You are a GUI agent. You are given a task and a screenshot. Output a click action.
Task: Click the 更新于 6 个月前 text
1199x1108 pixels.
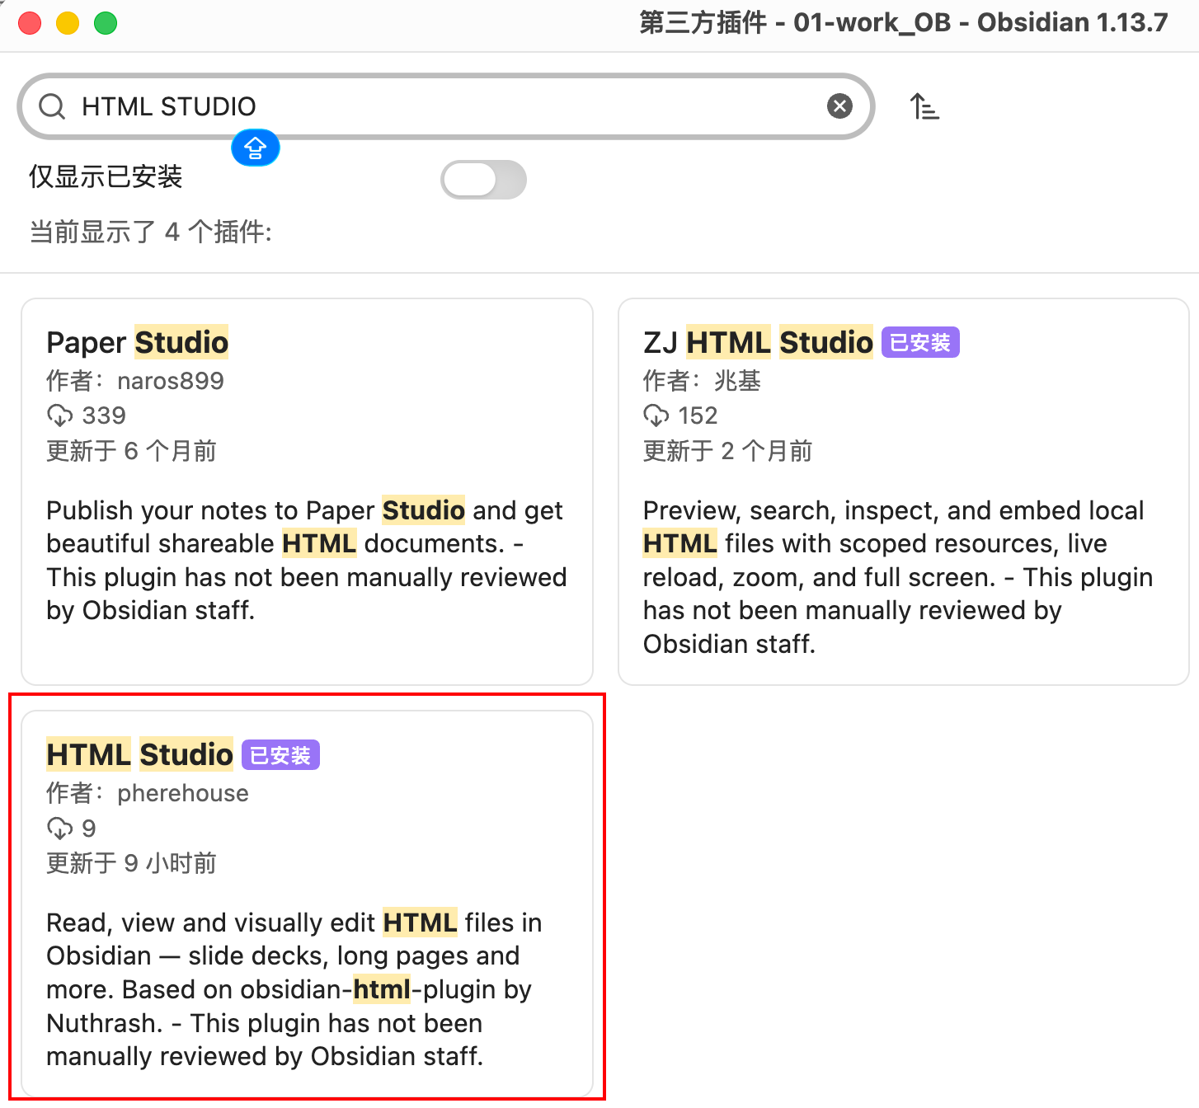point(131,451)
